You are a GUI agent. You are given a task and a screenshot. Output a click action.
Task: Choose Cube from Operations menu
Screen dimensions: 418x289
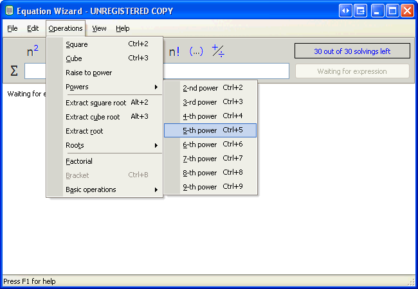tap(104, 58)
